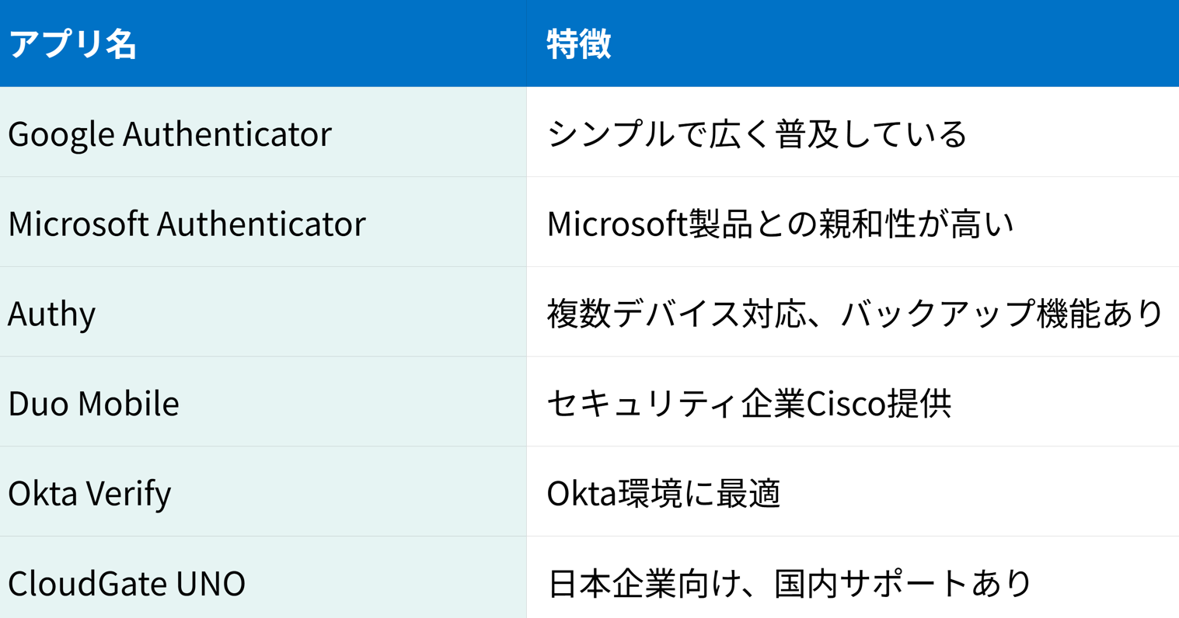
Task: Click the セキュリティ企業Cisco提供 description cell
Action: 749,404
